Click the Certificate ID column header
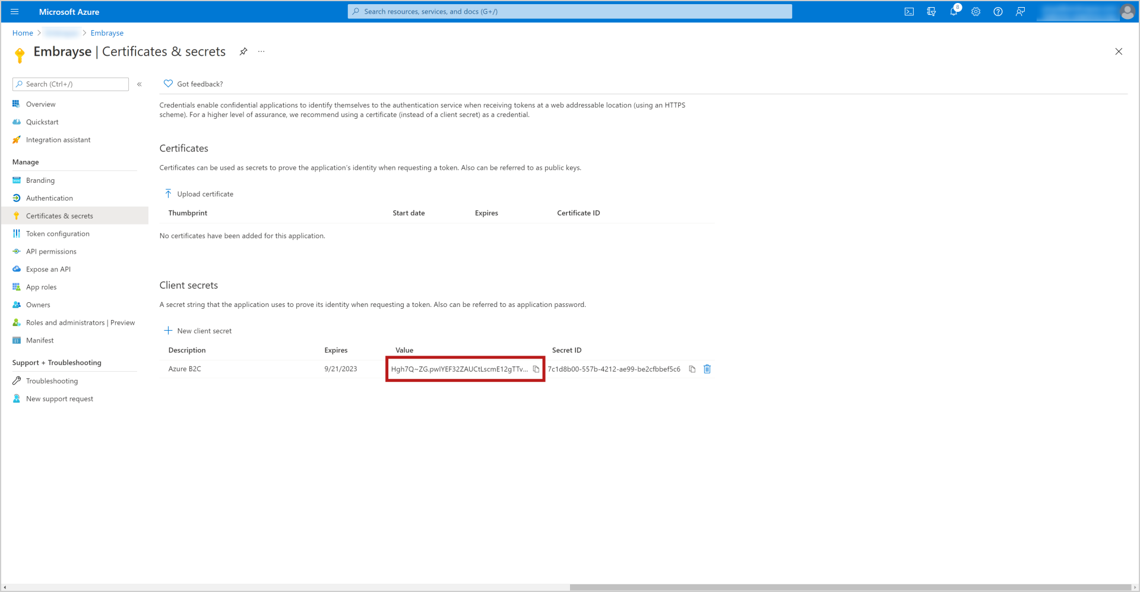 coord(578,213)
